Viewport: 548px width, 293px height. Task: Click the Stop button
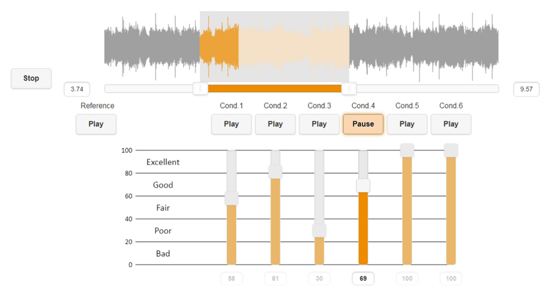pos(31,78)
